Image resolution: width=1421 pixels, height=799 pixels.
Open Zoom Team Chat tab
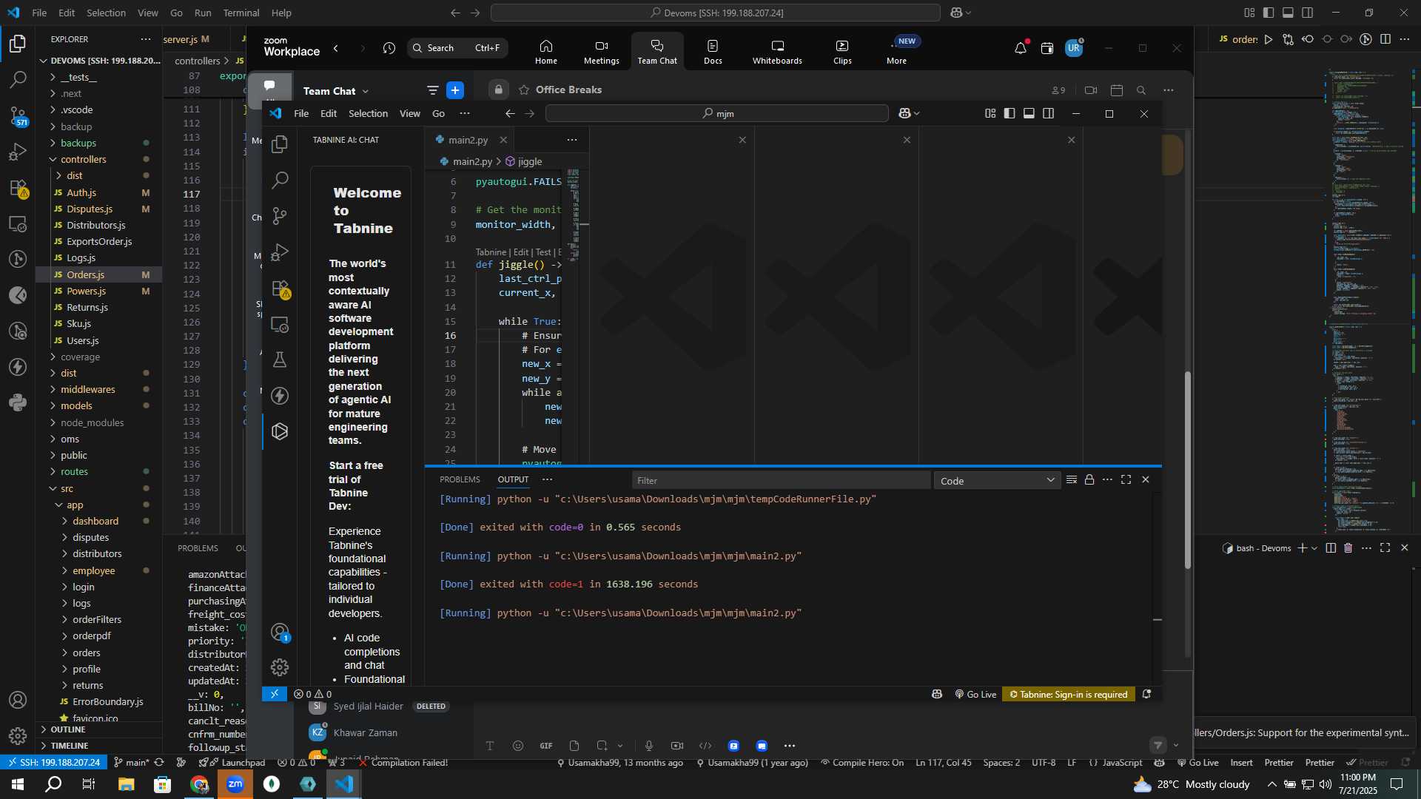(657, 51)
